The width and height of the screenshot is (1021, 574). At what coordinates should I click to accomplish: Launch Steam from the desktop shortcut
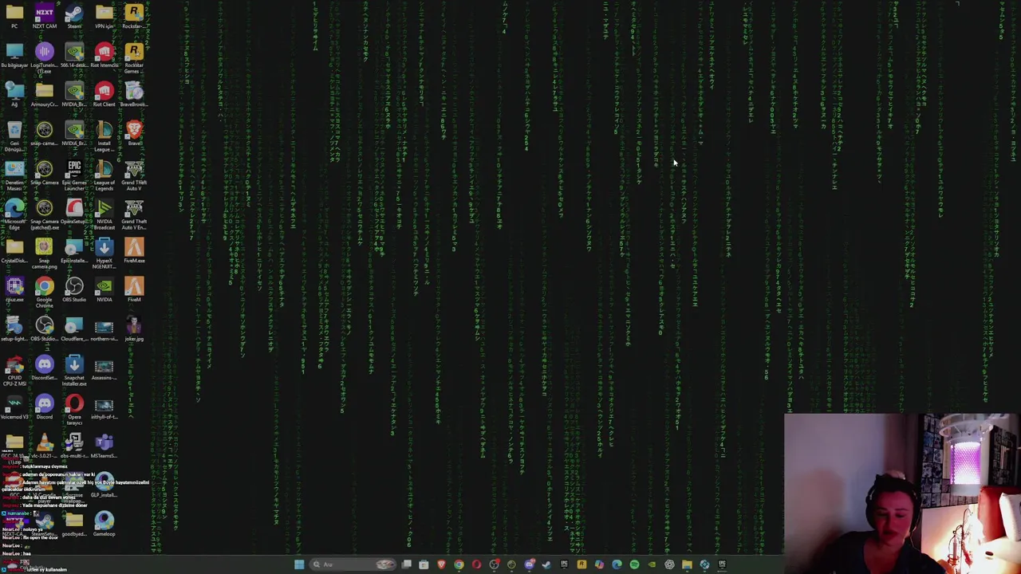pyautogui.click(x=74, y=15)
